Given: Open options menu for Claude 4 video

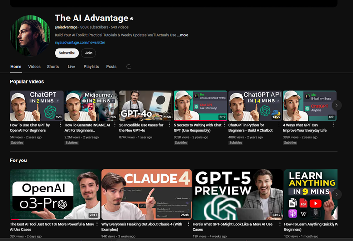Looking at the screenshot, I should point(188,224).
